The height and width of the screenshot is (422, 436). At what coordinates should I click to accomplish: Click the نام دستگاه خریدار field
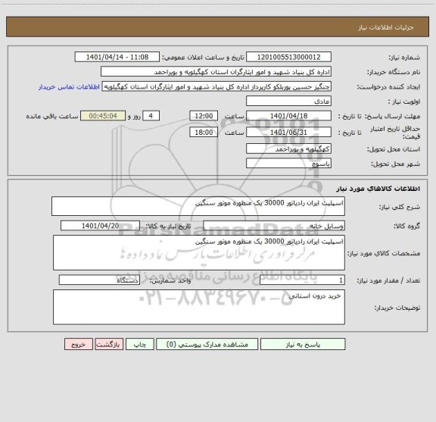(x=216, y=72)
